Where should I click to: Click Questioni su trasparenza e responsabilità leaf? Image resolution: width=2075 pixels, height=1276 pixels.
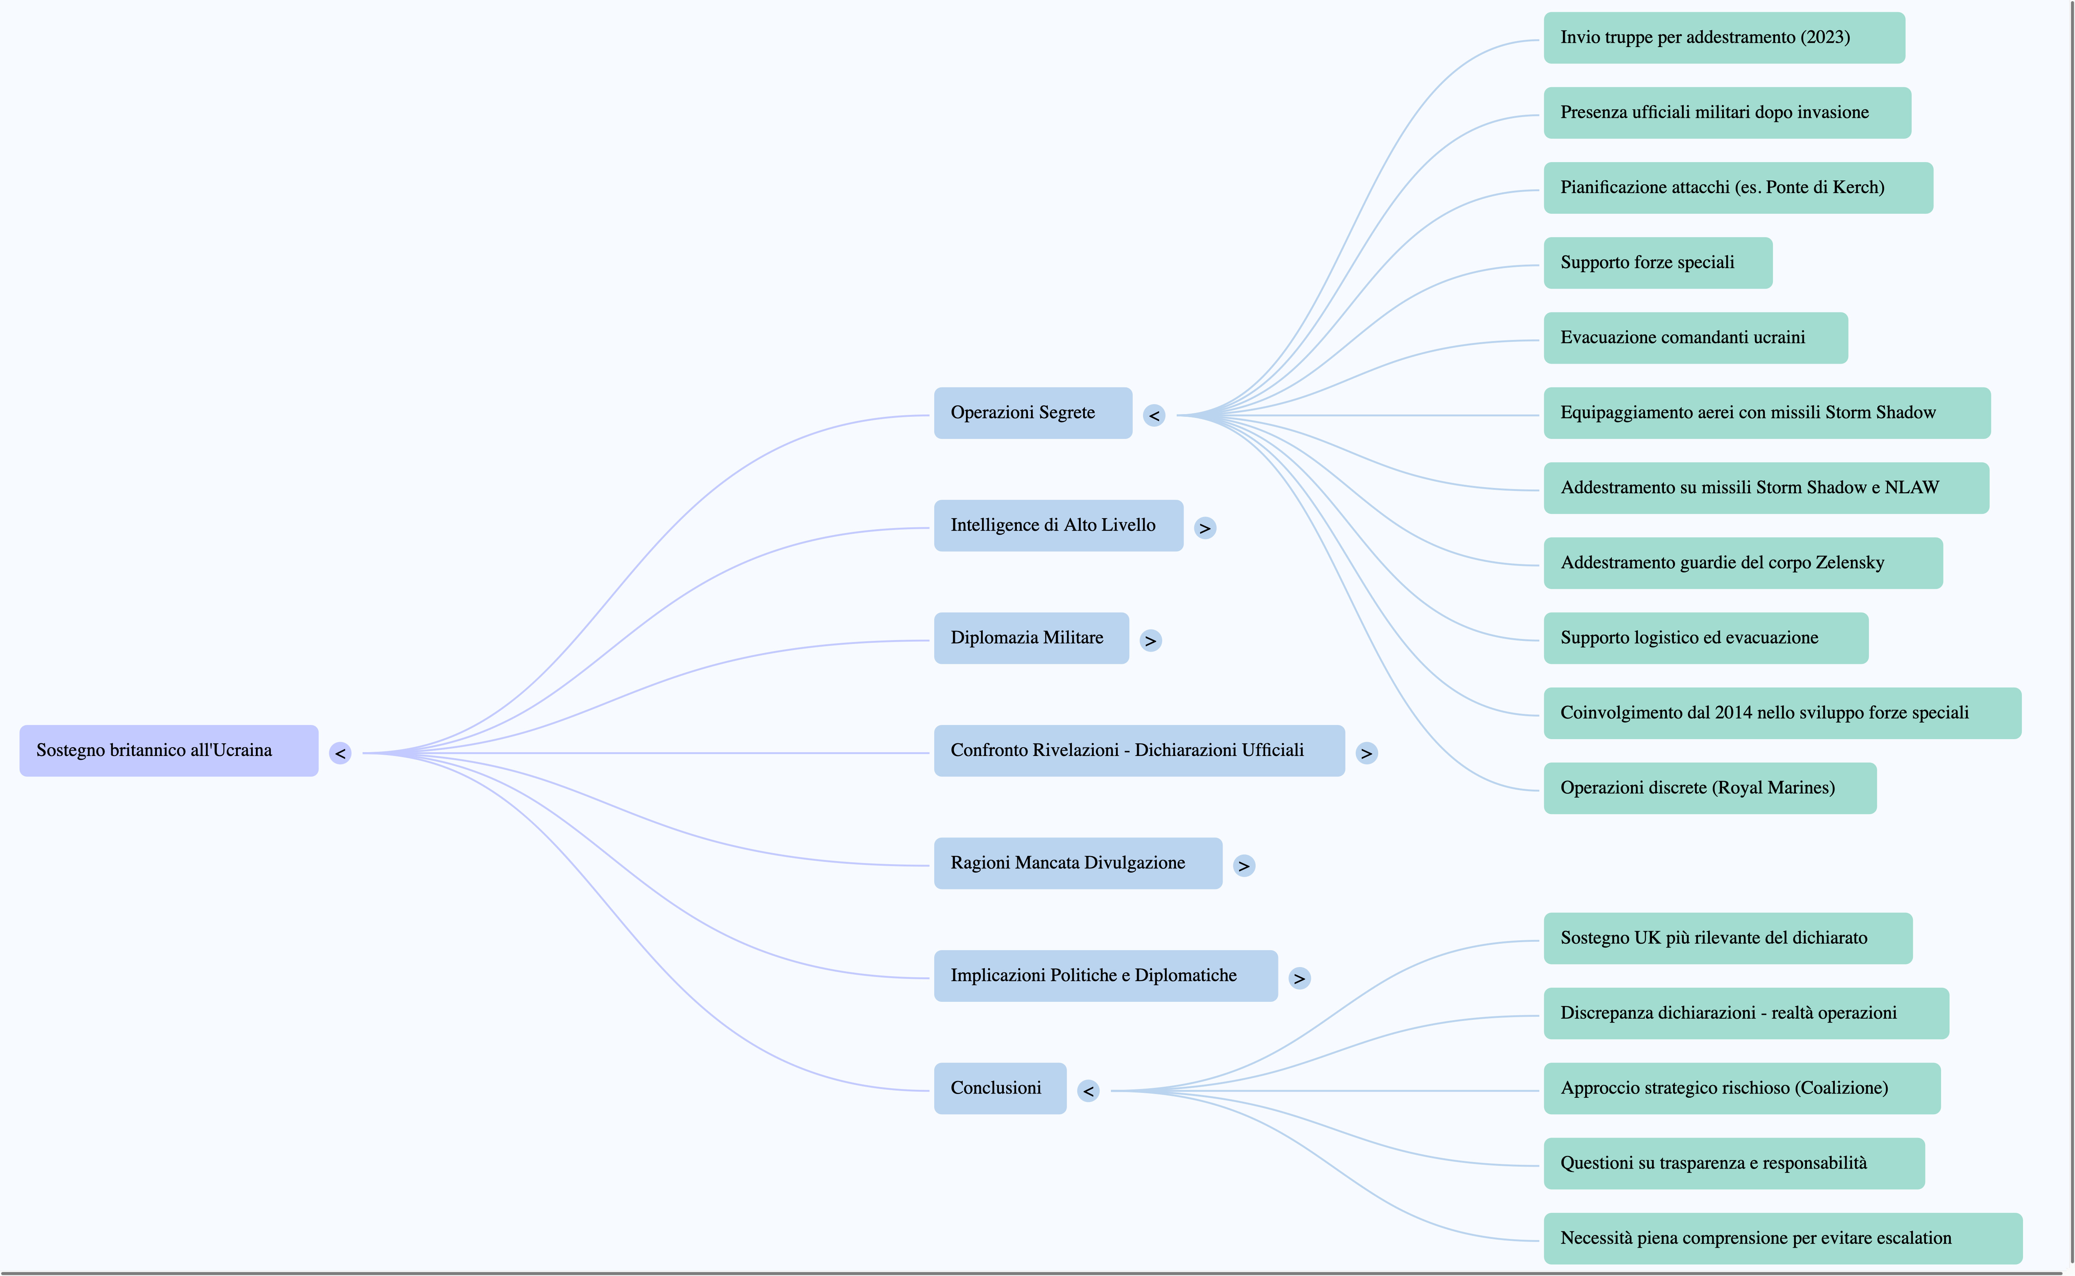click(1734, 1163)
